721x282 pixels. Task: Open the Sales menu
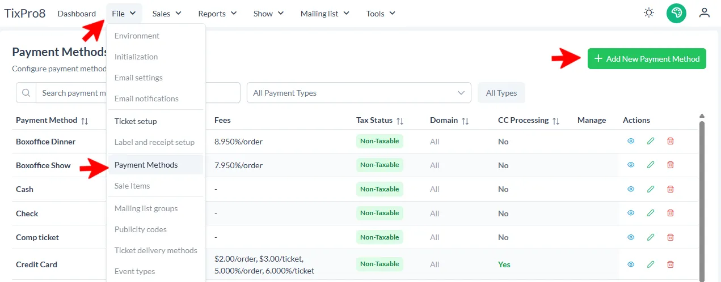coord(167,14)
